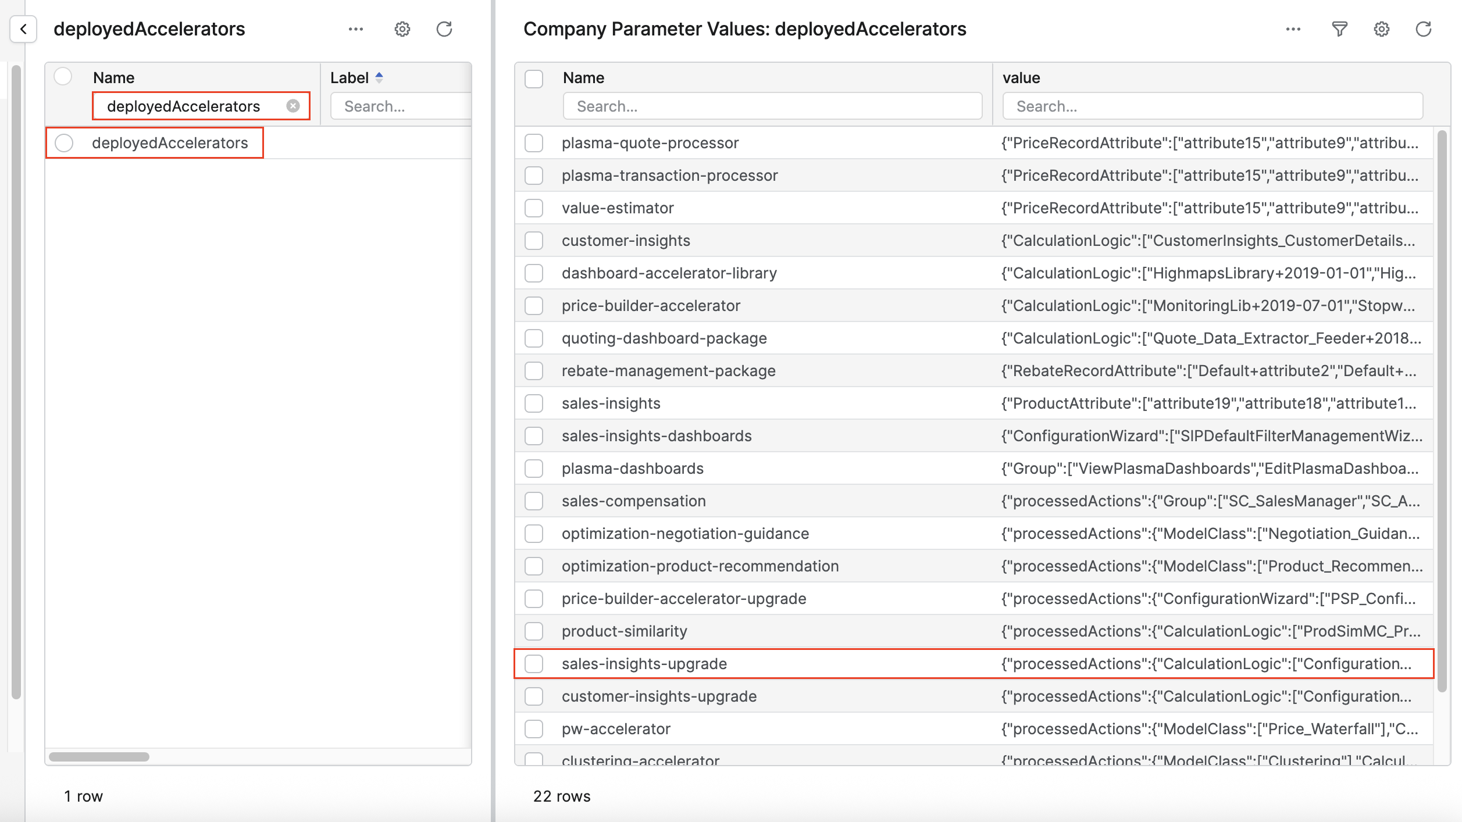Screen dimensions: 1462x822
Task: Check the select-all checkbox in the Name header
Action: pyautogui.click(x=534, y=78)
